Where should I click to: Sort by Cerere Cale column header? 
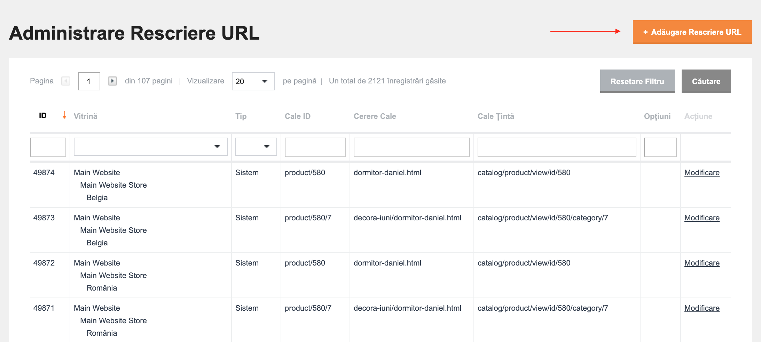(375, 116)
